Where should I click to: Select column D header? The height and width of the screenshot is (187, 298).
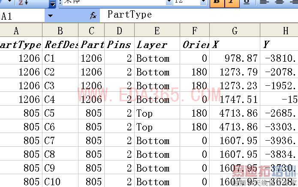coord(119,30)
